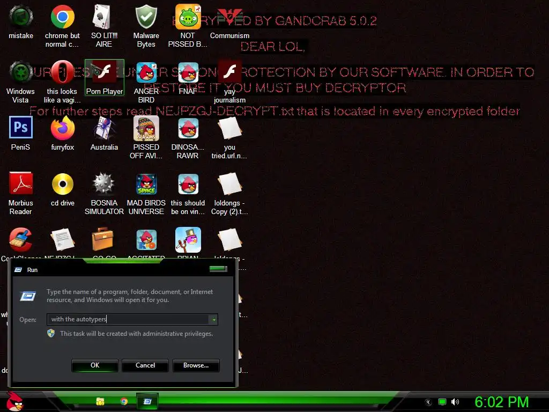Click OK in the Run dialog
Viewport: 549px width, 412px height.
(x=95, y=365)
